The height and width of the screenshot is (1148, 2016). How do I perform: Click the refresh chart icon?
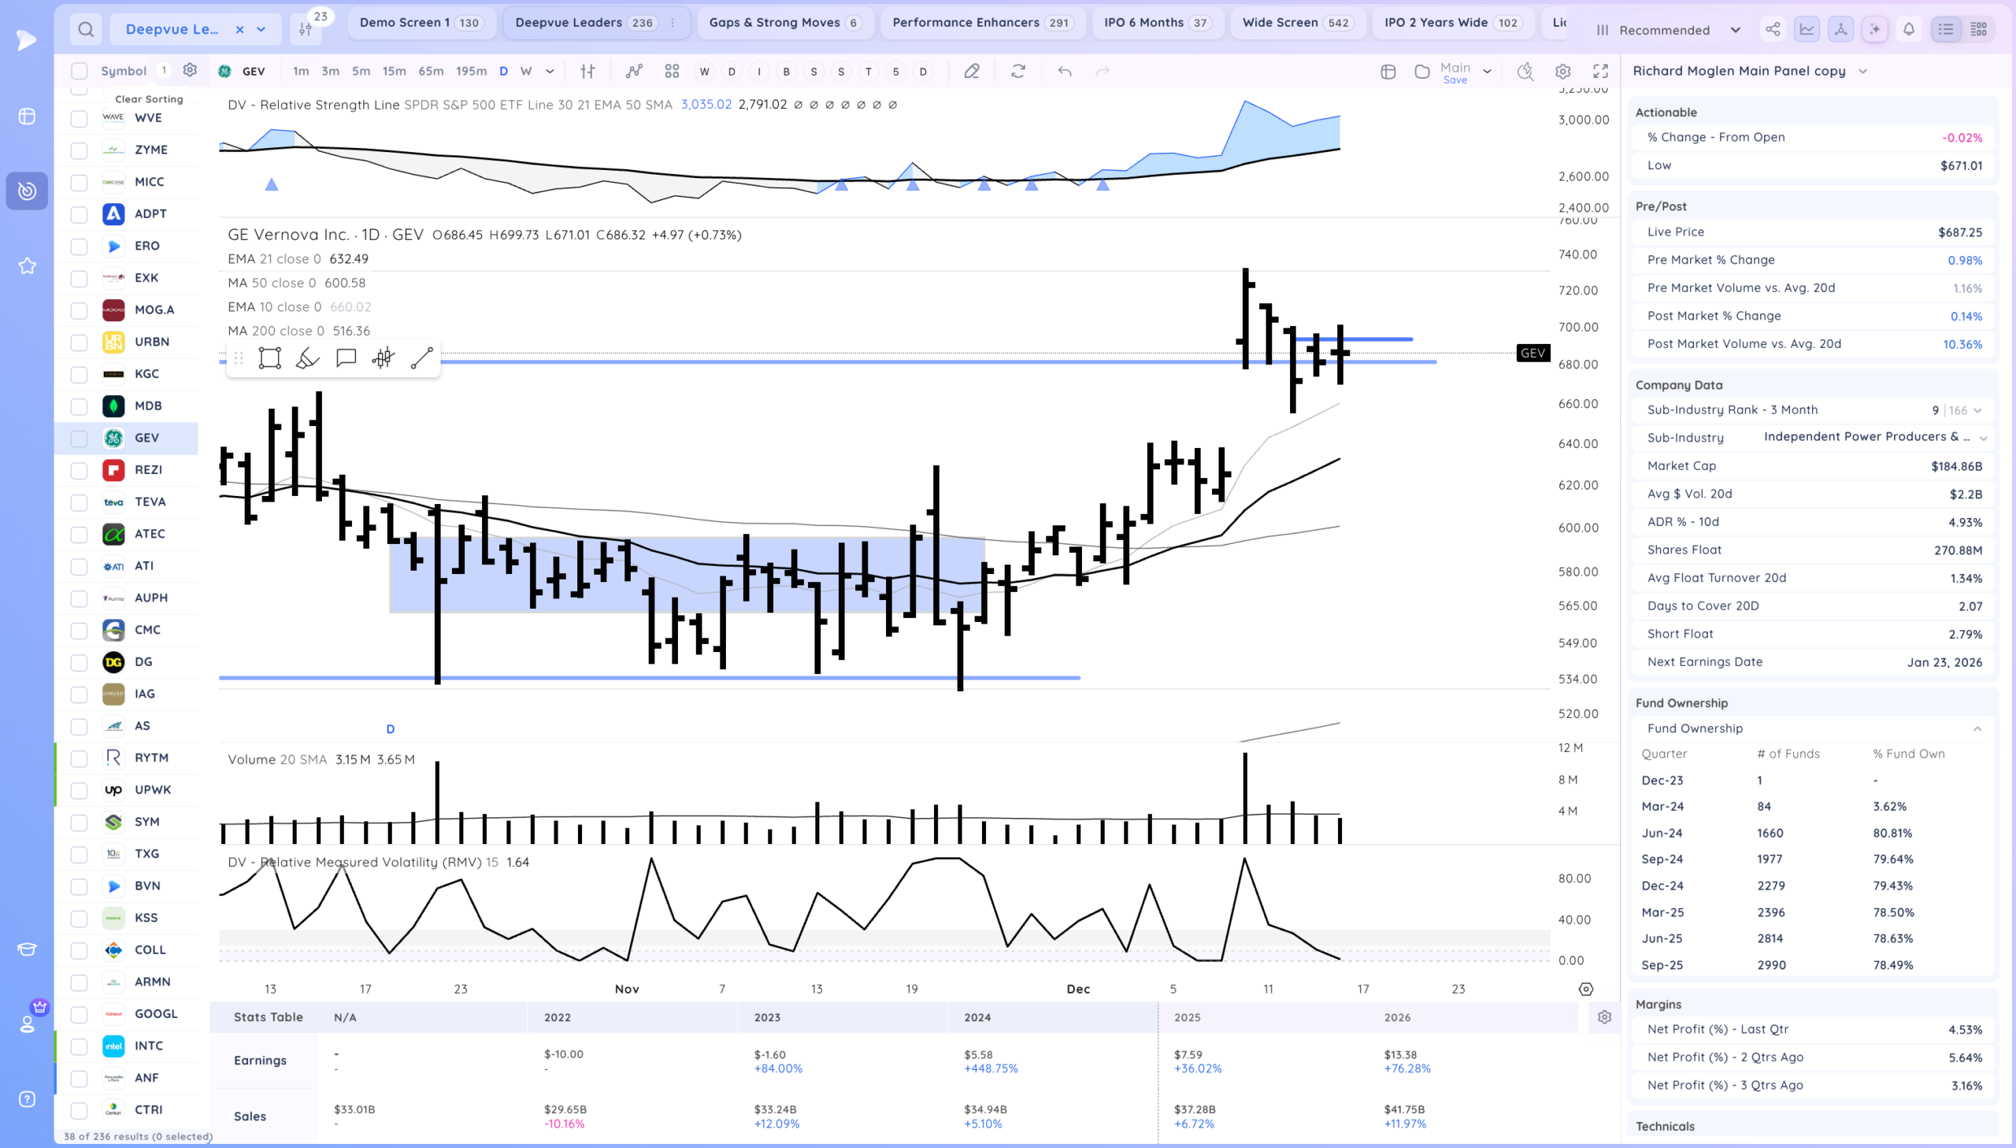pyautogui.click(x=1018, y=71)
